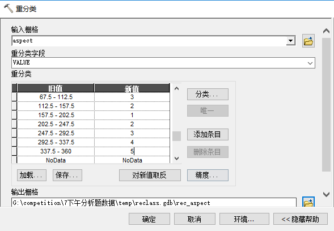
Task: Click the 精度... precision button
Action: click(208, 176)
